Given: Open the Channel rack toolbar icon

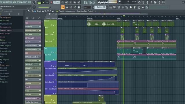Looking at the screenshot, I should point(119,7).
